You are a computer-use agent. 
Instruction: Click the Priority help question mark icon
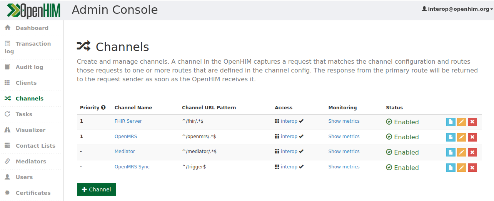(x=103, y=108)
